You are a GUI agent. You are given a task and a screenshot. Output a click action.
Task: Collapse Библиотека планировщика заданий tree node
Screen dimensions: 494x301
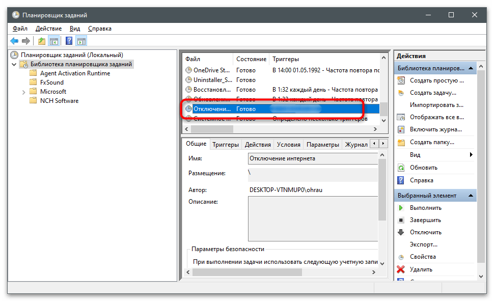click(14, 64)
